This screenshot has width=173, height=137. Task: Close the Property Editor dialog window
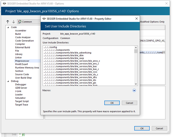click(x=136, y=19)
